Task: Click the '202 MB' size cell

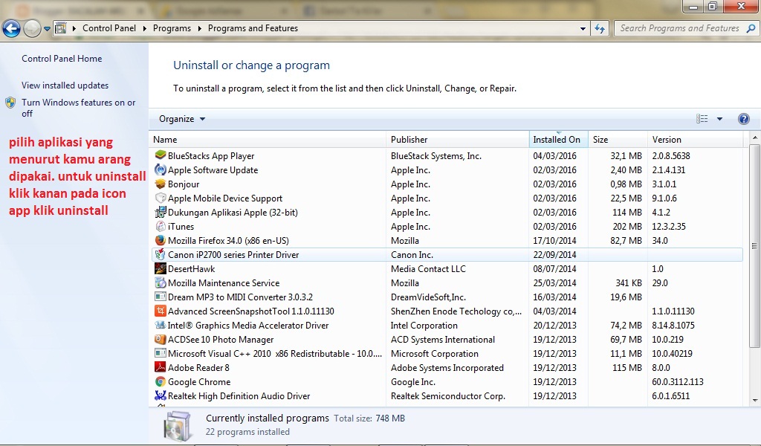Action: [x=627, y=226]
